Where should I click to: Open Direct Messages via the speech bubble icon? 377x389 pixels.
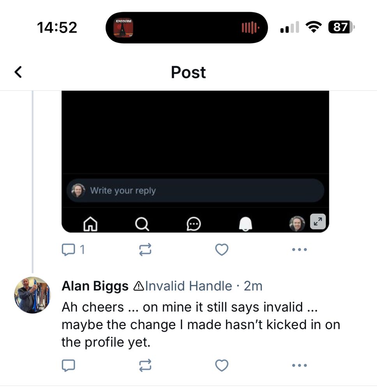194,224
